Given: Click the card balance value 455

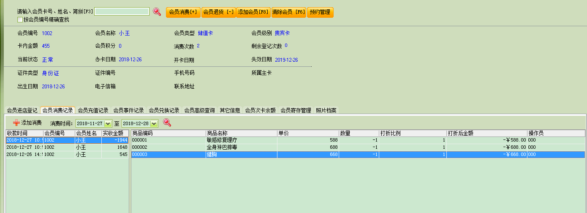Looking at the screenshot, I should coord(46,46).
